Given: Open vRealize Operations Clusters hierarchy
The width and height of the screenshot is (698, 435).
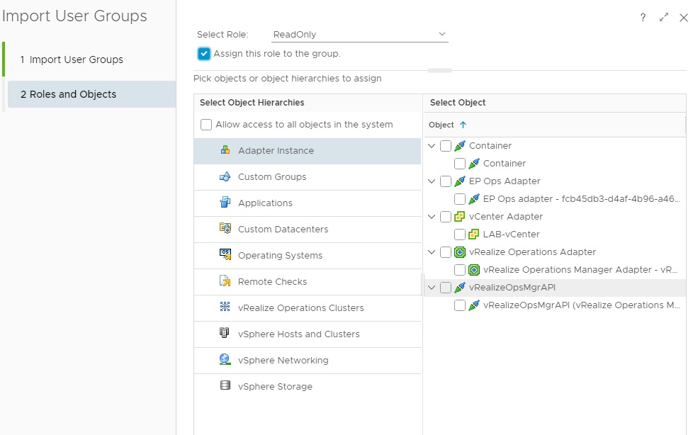Looking at the screenshot, I should [307, 309].
